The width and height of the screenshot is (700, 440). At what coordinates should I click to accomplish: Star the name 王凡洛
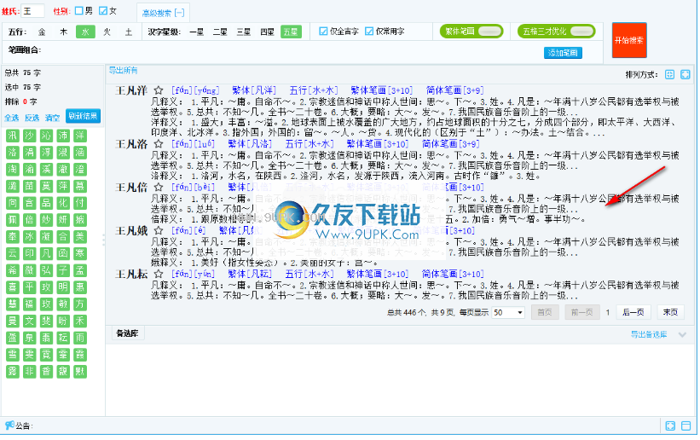(158, 144)
